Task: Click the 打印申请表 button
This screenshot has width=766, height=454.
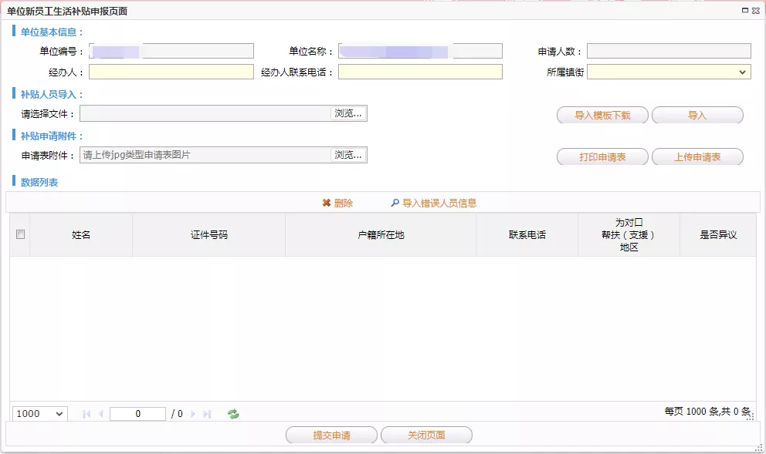Action: (602, 157)
